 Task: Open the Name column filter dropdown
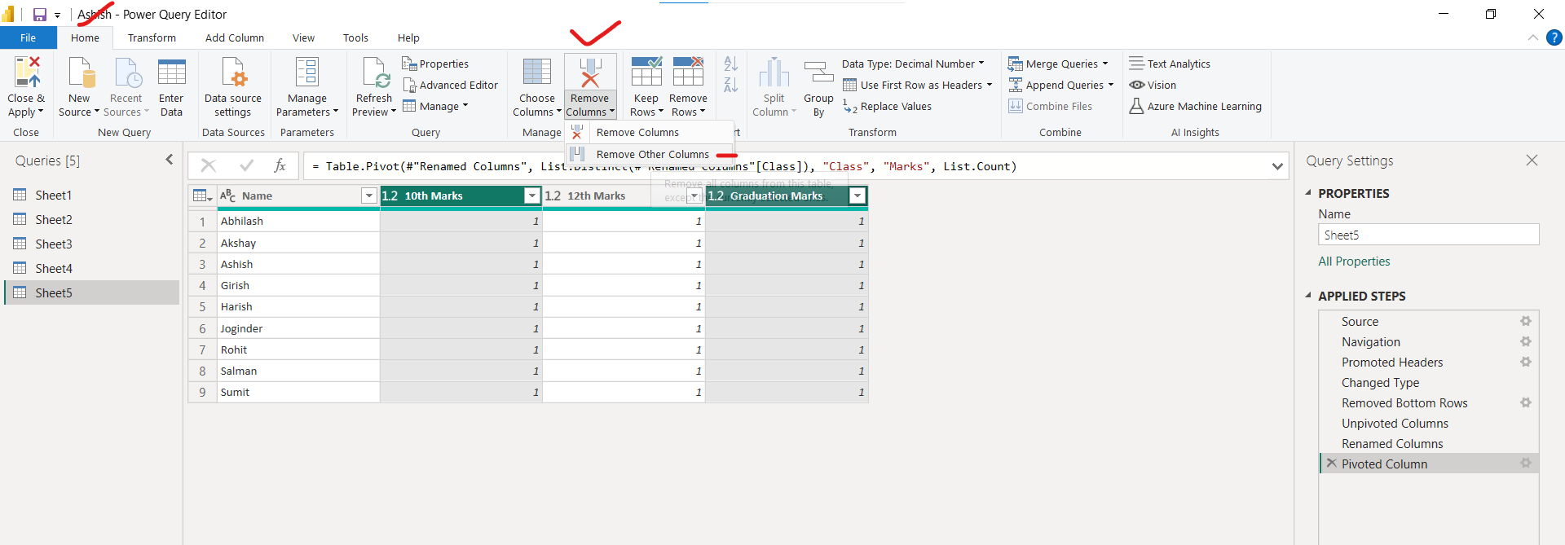click(x=368, y=196)
